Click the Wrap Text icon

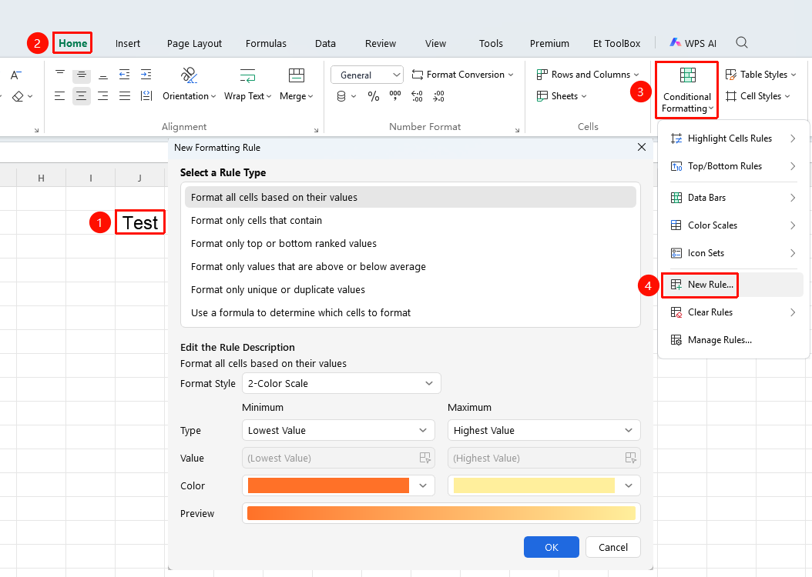point(247,75)
